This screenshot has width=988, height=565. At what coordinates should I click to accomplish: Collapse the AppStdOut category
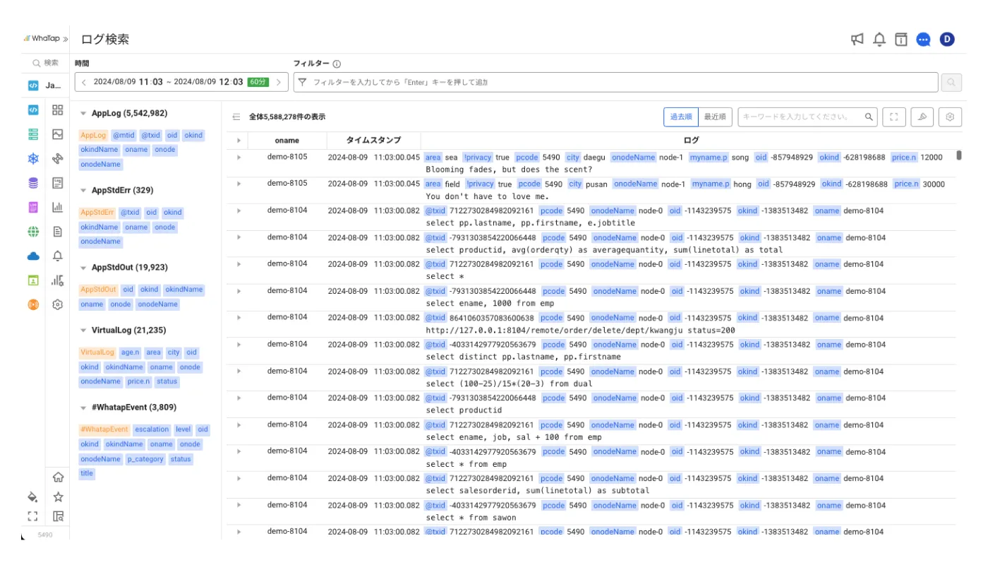pos(83,268)
